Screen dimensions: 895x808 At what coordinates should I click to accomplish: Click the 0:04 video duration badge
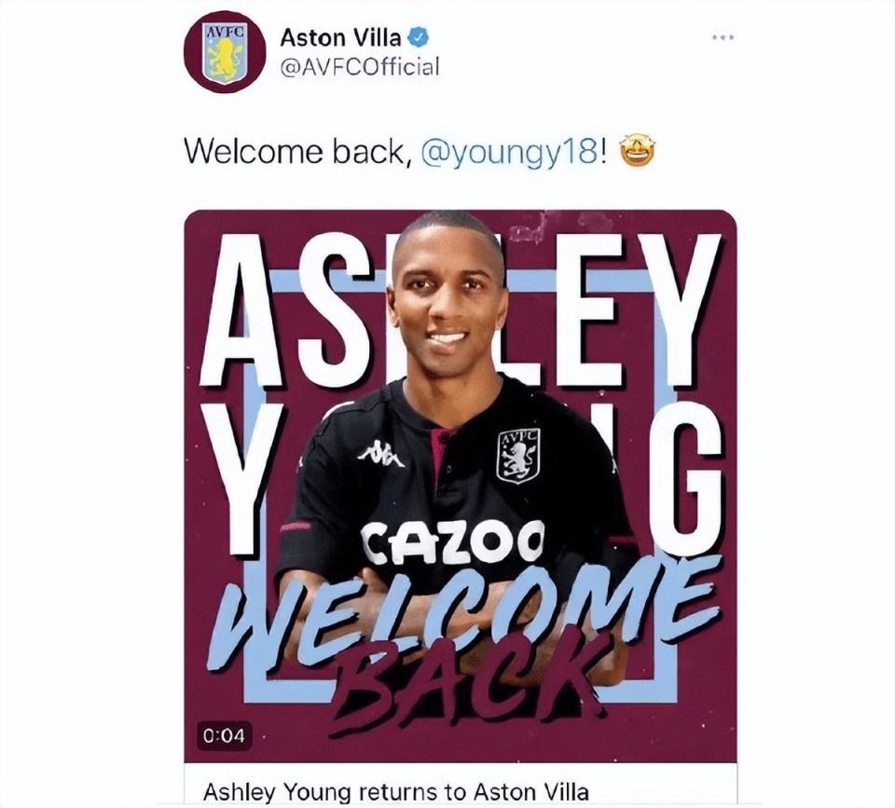point(224,735)
